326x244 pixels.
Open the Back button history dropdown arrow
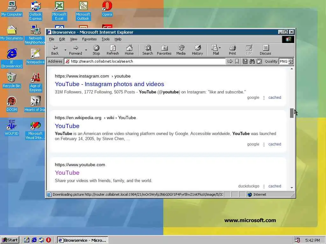65,50
